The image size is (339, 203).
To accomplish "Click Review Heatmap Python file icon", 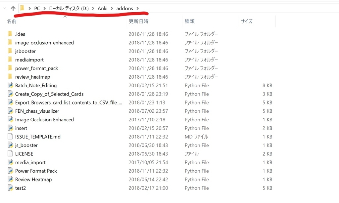I will [x=10, y=180].
